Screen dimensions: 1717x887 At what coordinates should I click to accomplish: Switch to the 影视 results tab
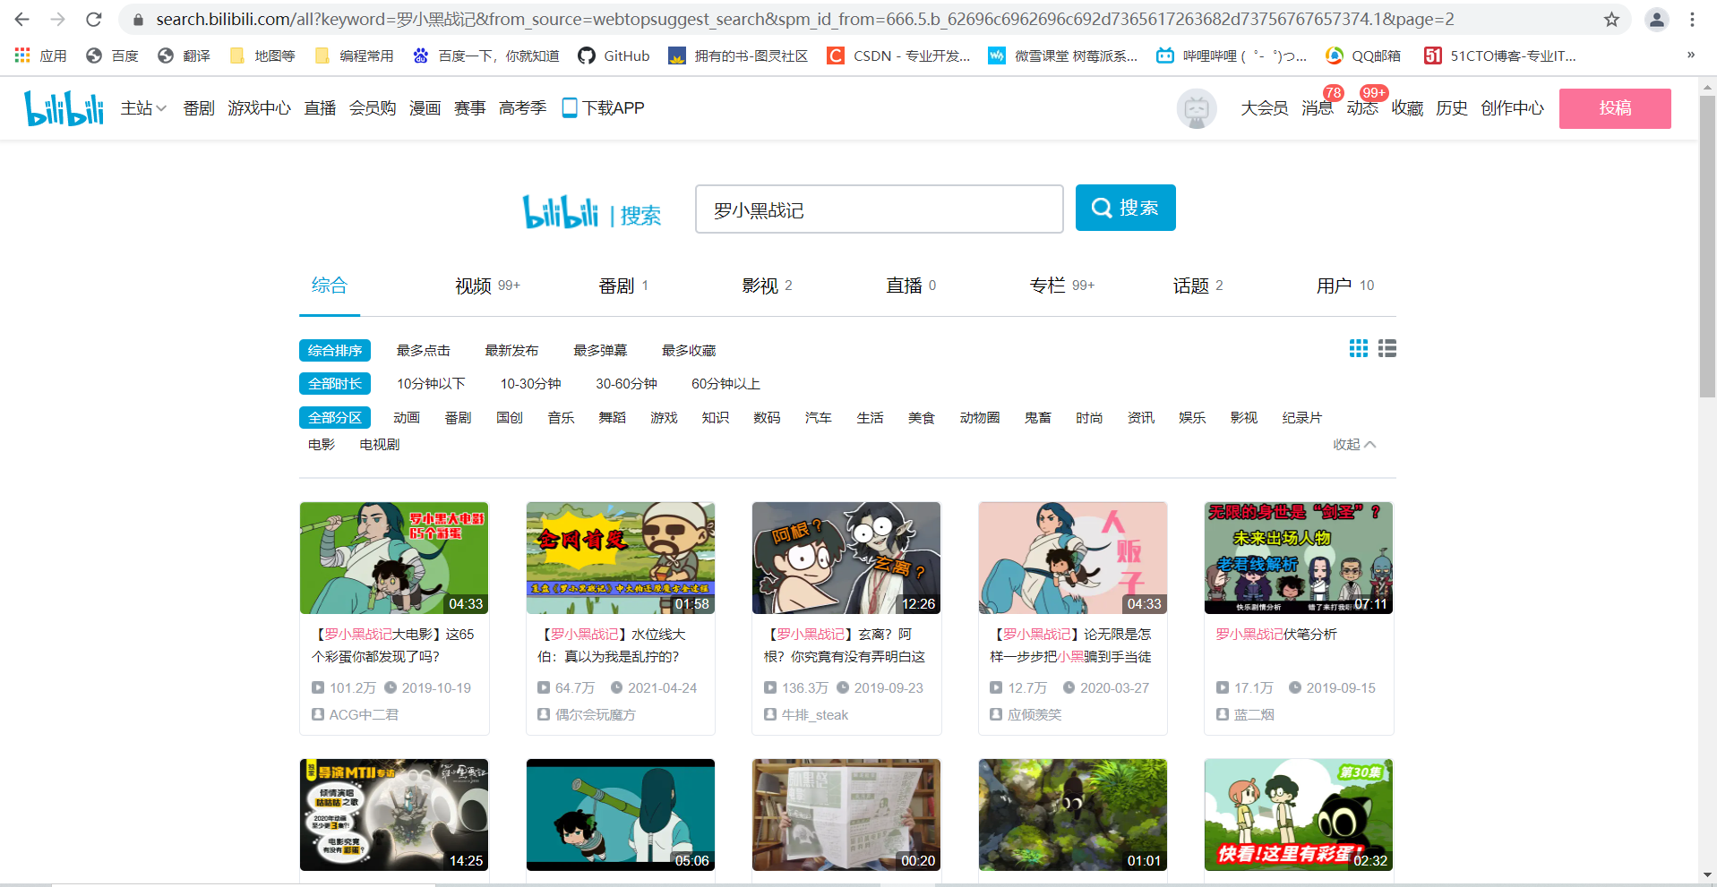(767, 286)
